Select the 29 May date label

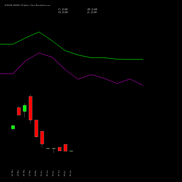click(35, 173)
